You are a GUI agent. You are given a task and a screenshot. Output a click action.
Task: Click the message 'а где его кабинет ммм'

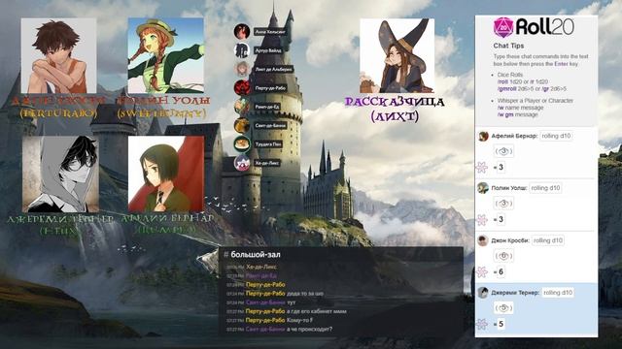[x=317, y=311]
